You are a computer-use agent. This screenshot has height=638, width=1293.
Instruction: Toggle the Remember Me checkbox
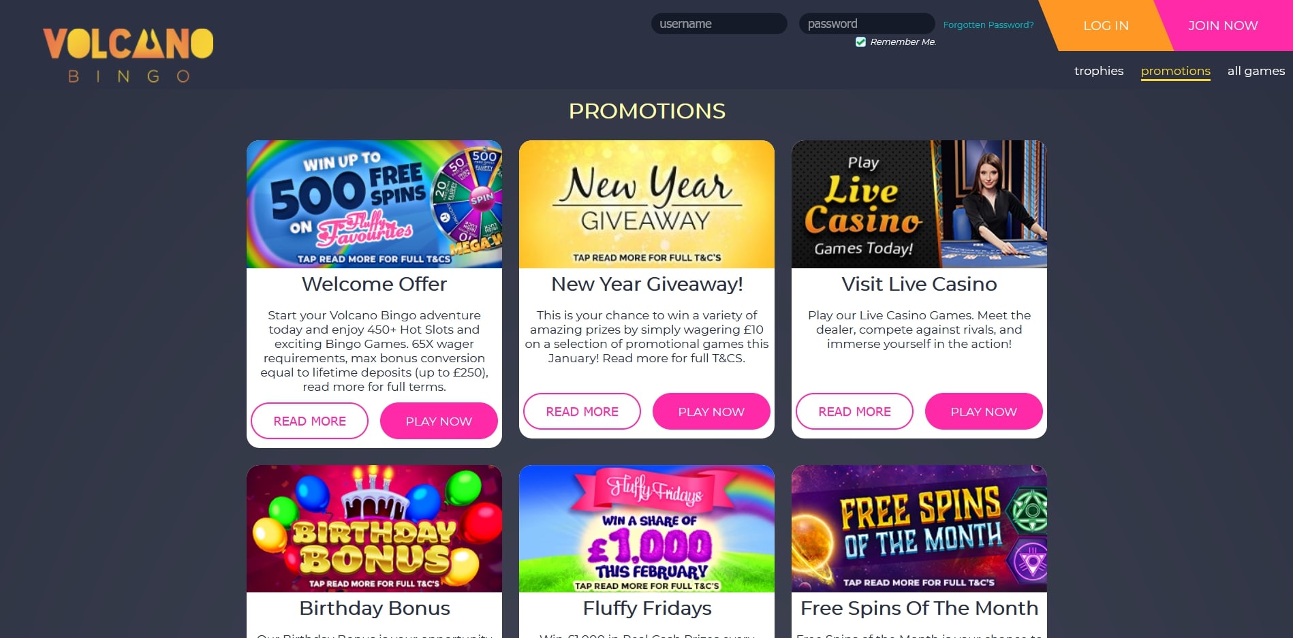click(x=860, y=42)
